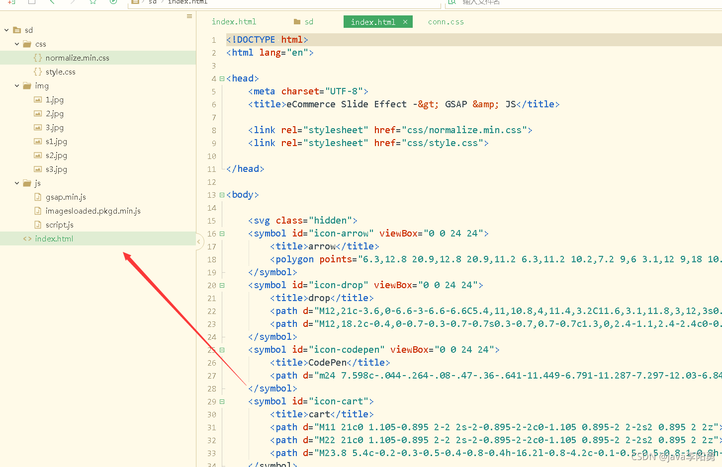Click the css folder icon
The width and height of the screenshot is (722, 467).
[27, 44]
